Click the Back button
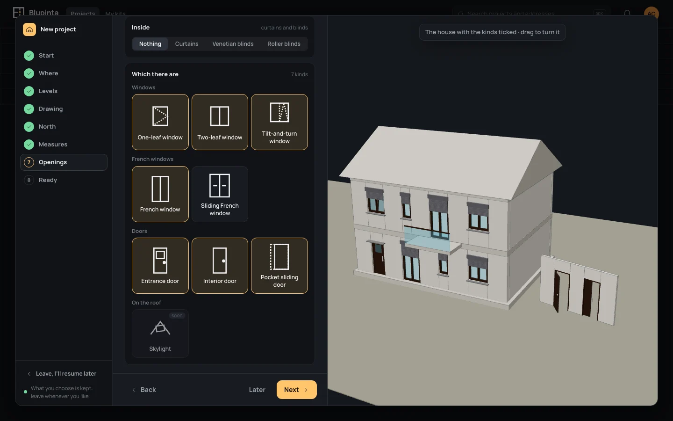The image size is (673, 421). click(x=144, y=390)
